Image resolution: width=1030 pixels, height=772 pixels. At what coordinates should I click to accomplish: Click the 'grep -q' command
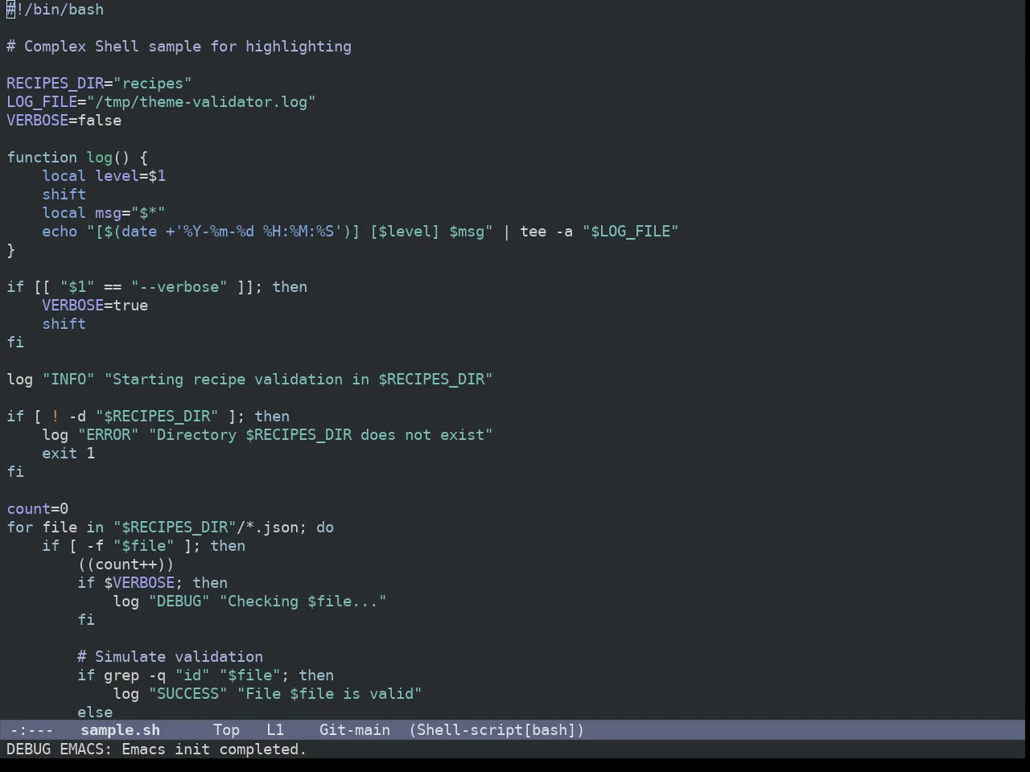point(134,675)
